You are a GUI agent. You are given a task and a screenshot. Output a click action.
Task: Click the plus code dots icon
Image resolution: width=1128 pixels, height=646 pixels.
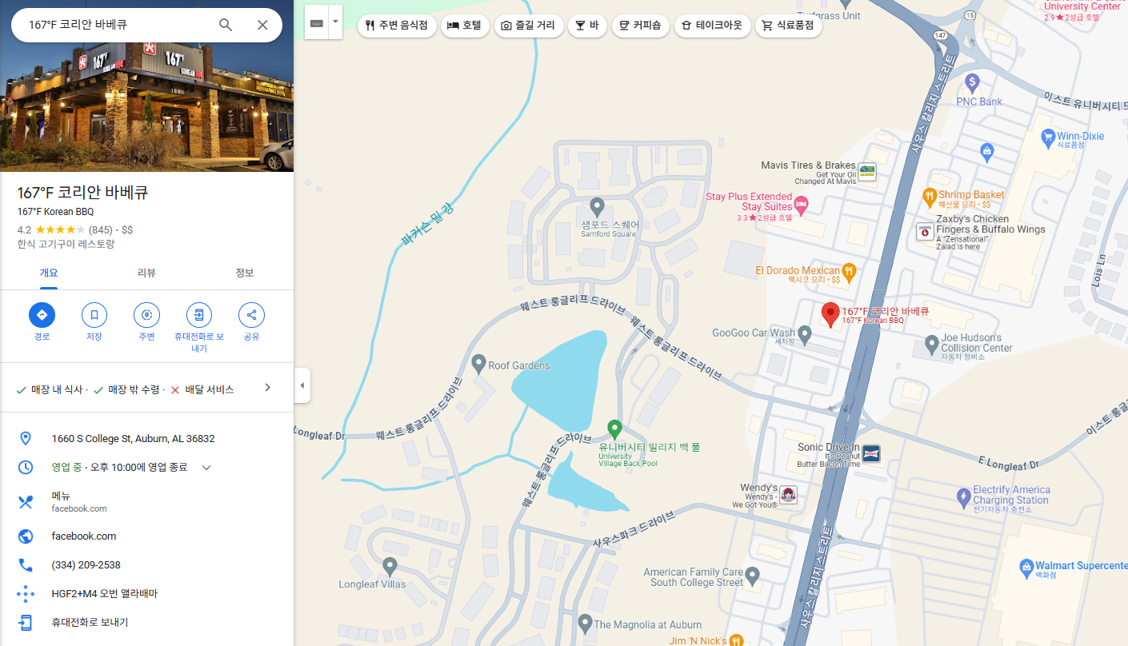26,594
